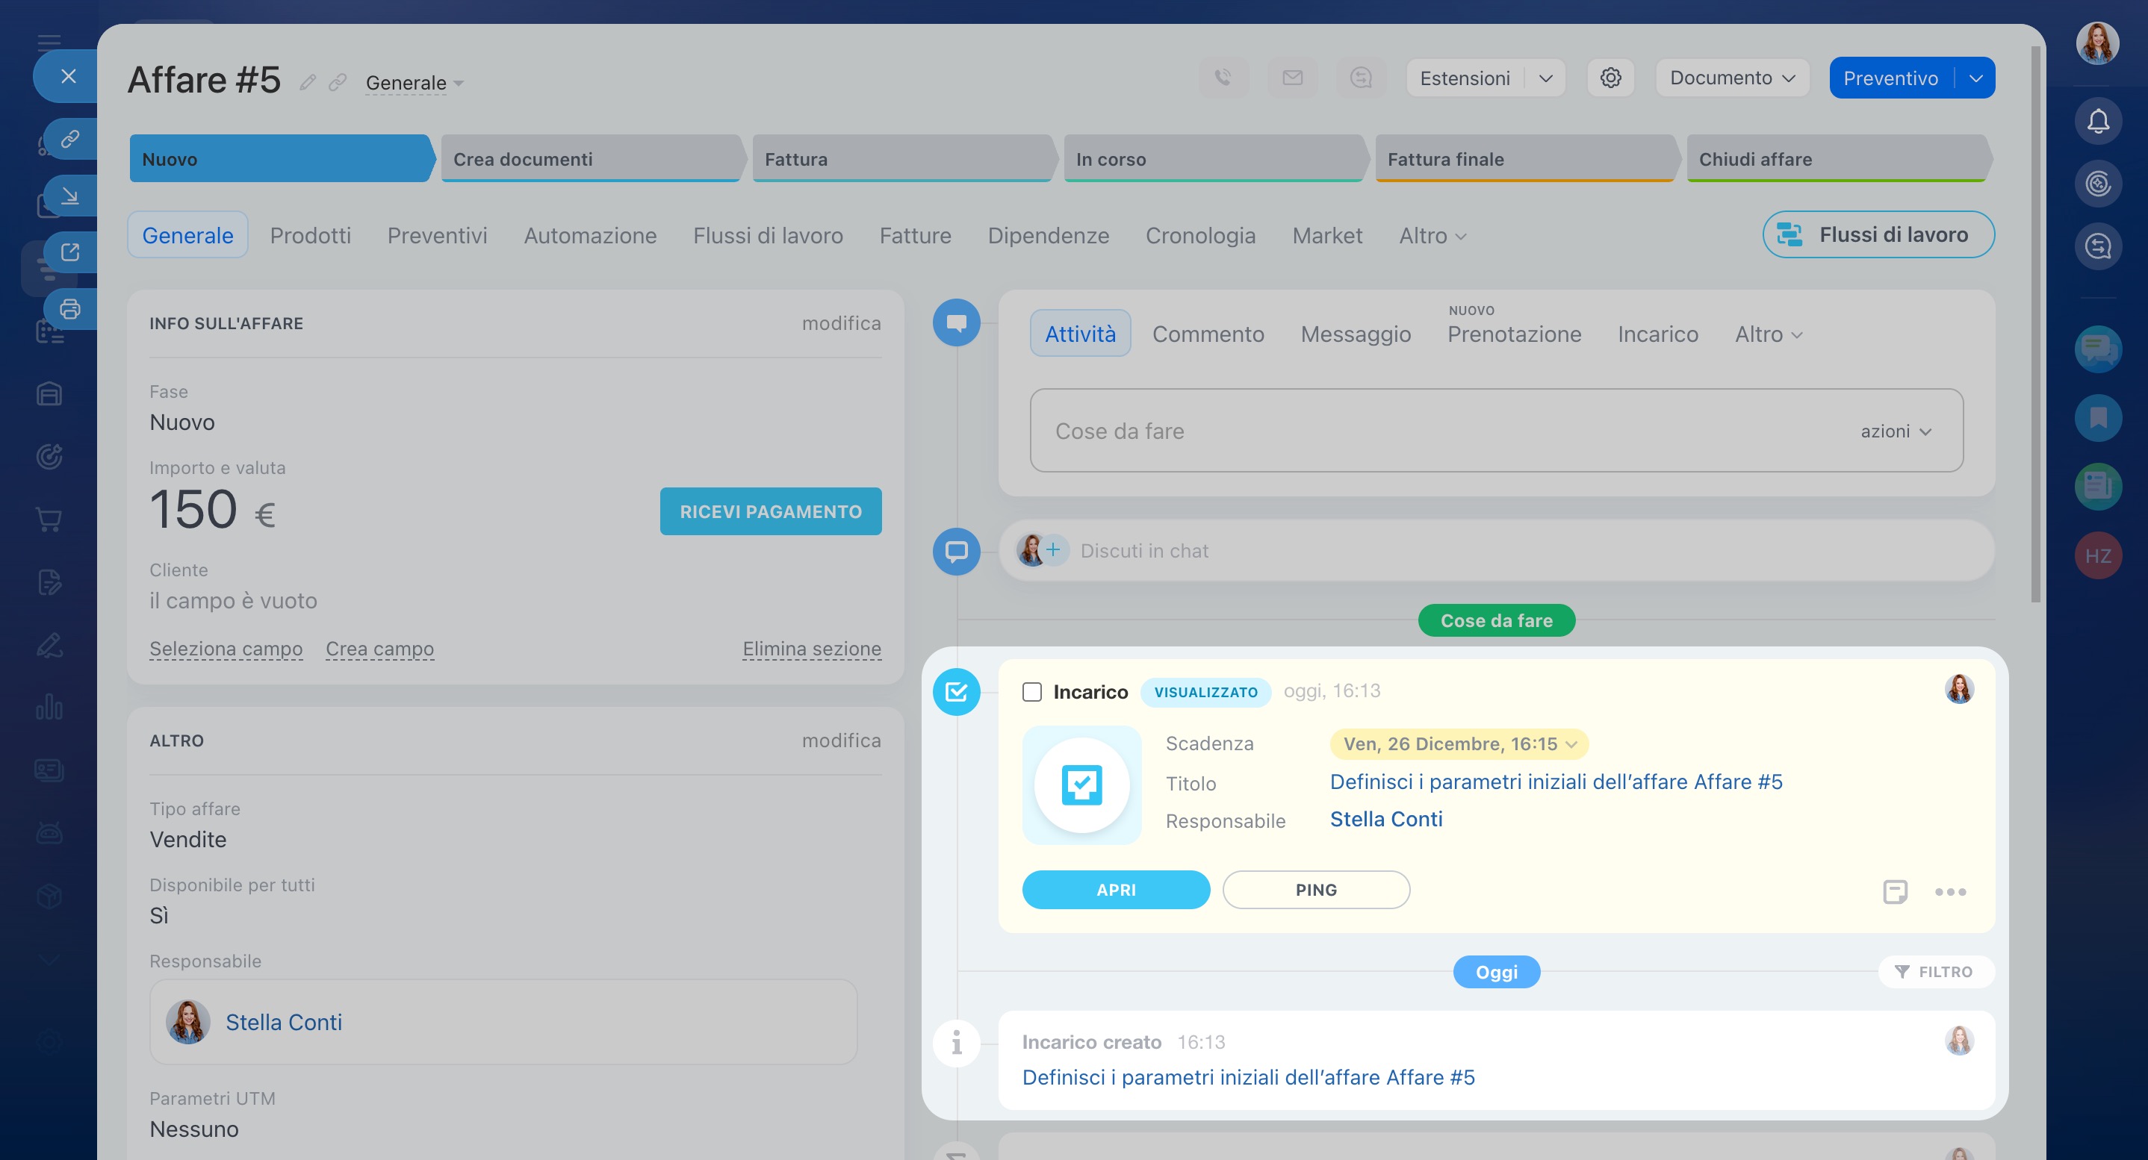Click the RICEVI PAGAMENTO button

point(769,511)
